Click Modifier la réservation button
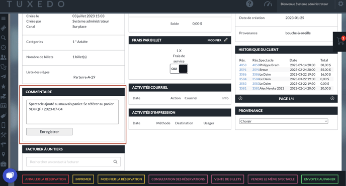 121,179
